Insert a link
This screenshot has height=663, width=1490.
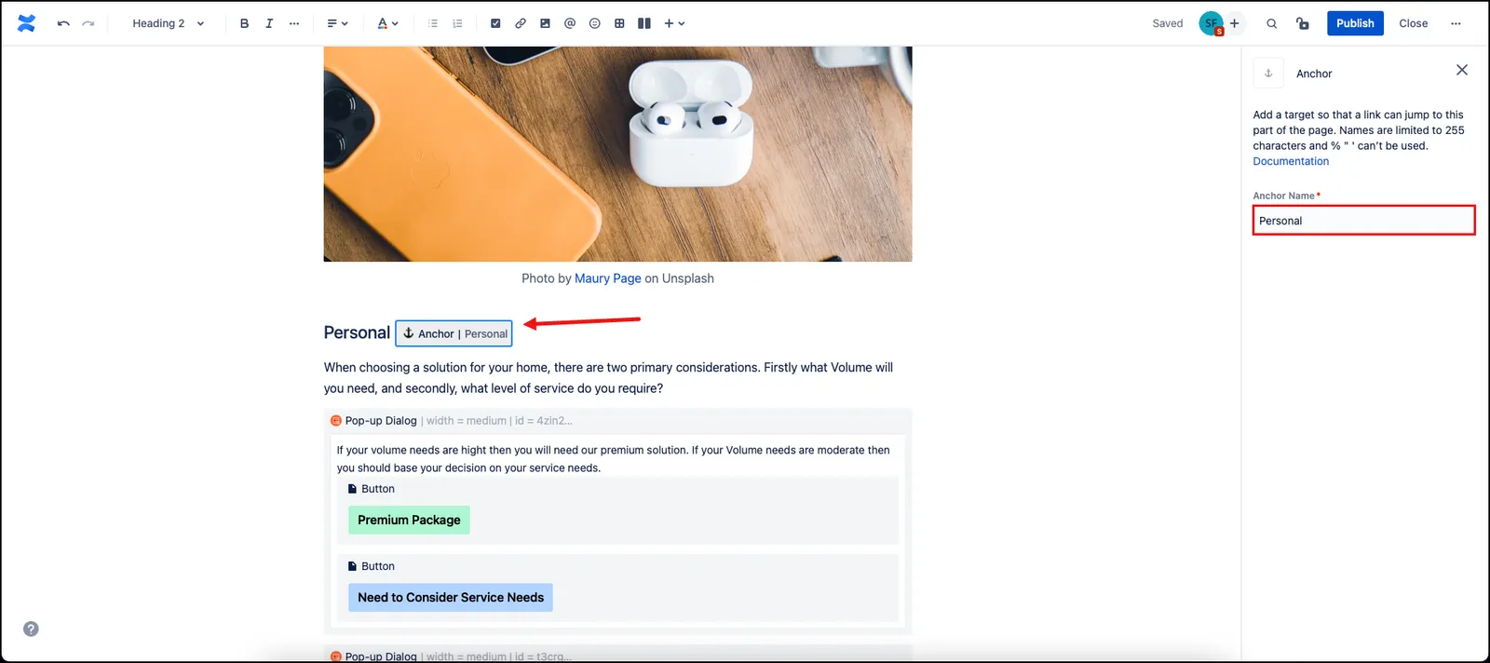coord(521,23)
